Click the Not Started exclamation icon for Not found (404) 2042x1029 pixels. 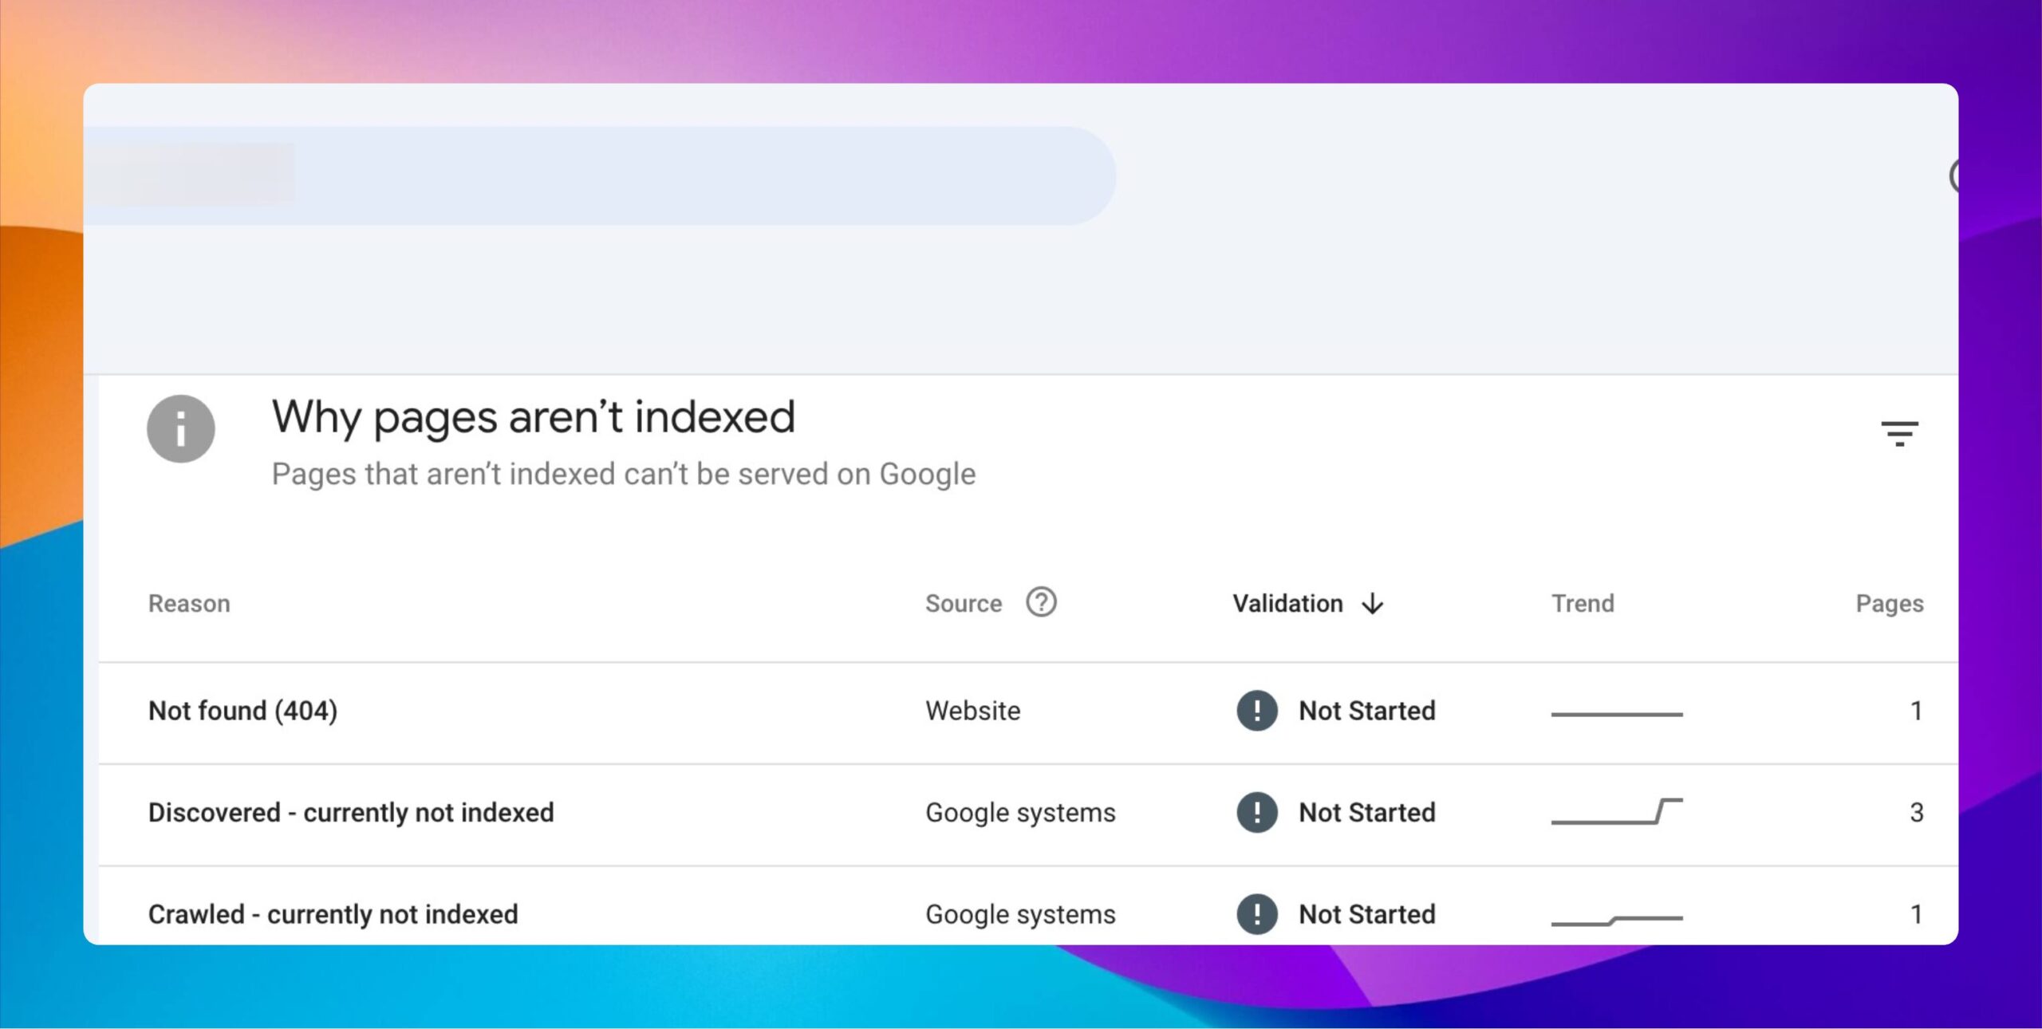1256,710
